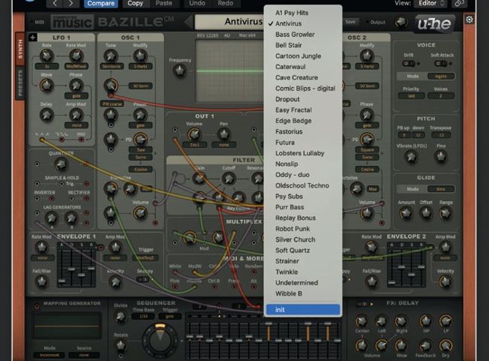Select the Robot Punk preset
Viewport: 489px width, 361px height.
(x=293, y=229)
